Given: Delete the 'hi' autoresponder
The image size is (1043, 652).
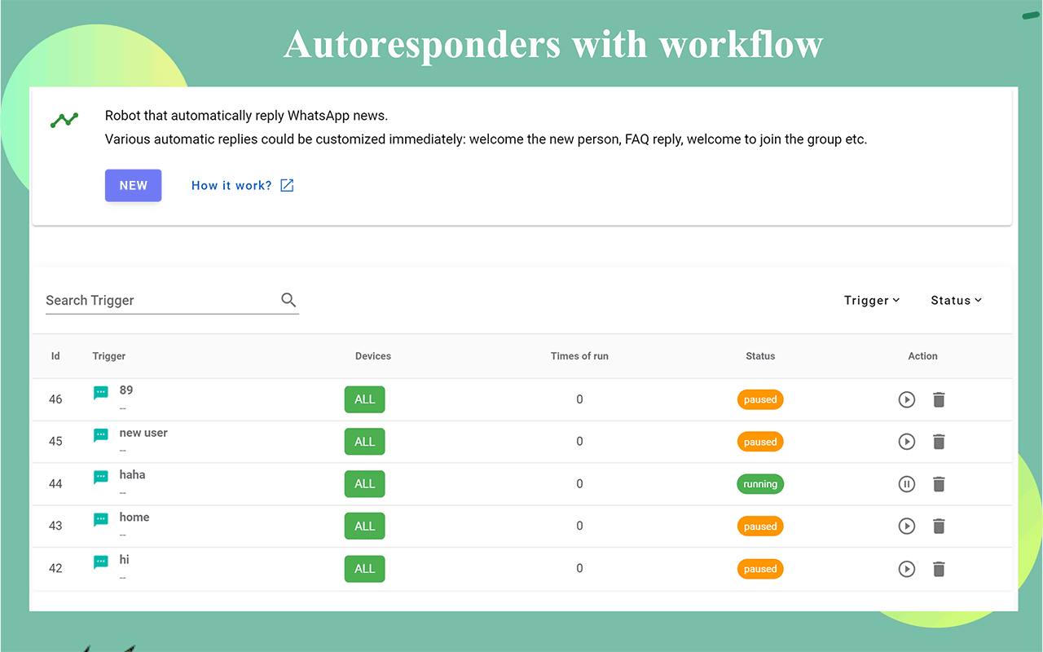Looking at the screenshot, I should [939, 569].
